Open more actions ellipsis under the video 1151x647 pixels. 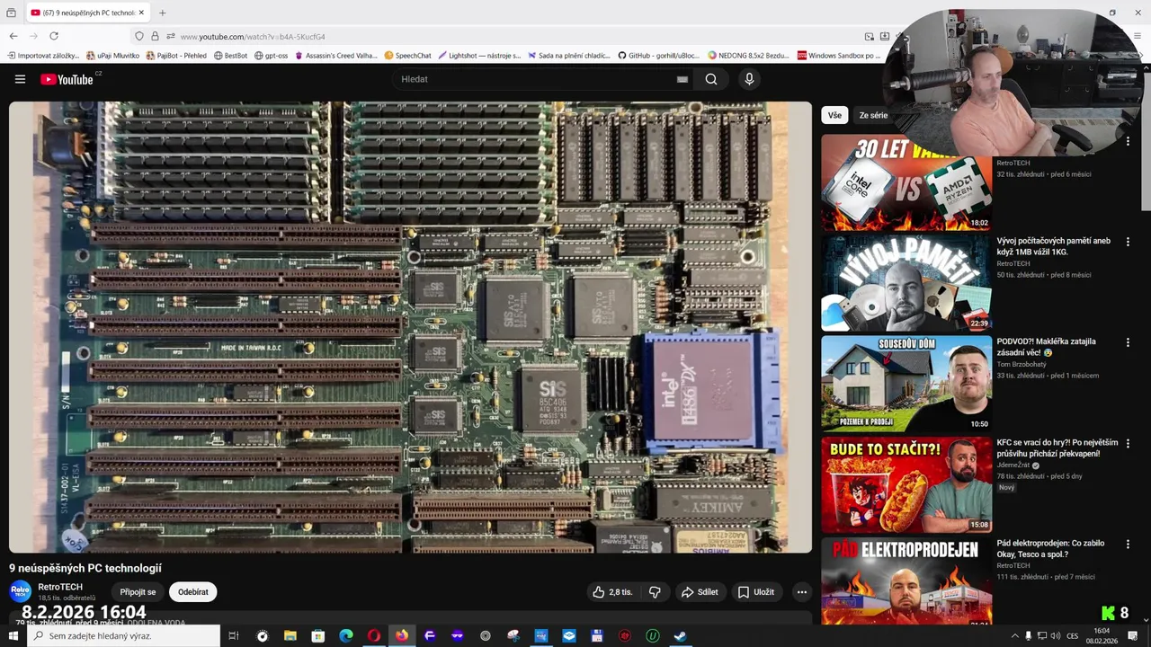pyautogui.click(x=801, y=592)
